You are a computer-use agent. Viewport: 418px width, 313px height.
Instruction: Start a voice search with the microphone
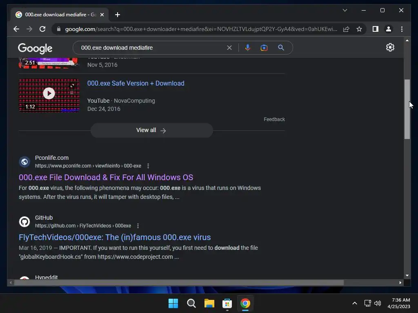pyautogui.click(x=248, y=48)
